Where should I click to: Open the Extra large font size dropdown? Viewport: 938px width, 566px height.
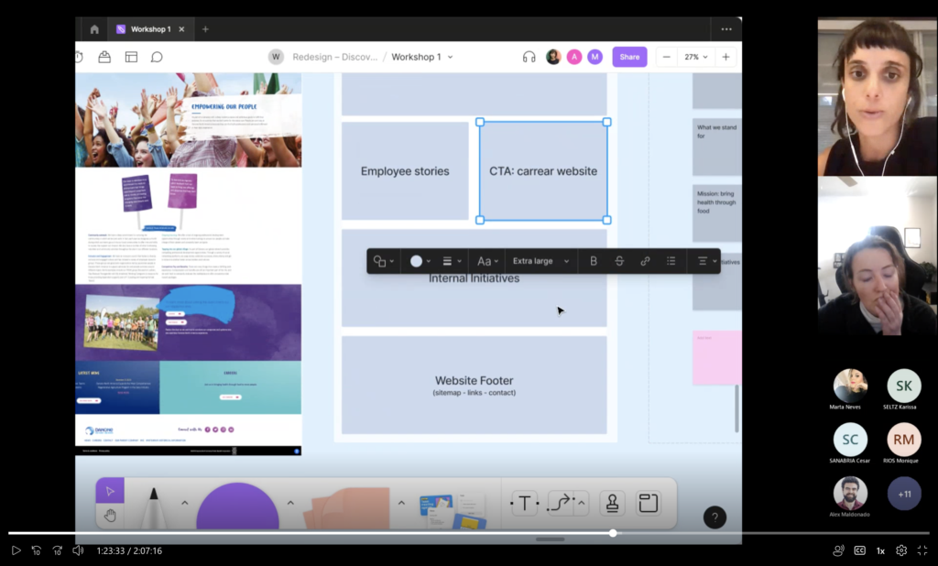point(540,261)
